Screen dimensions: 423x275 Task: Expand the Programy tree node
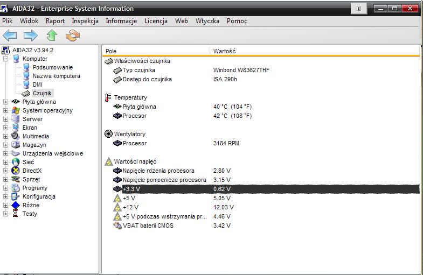click(x=5, y=188)
